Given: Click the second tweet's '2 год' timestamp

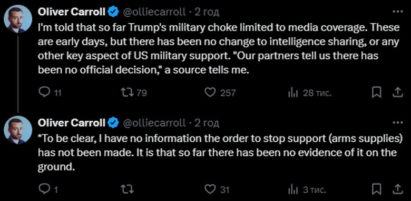Looking at the screenshot, I should coord(207,123).
